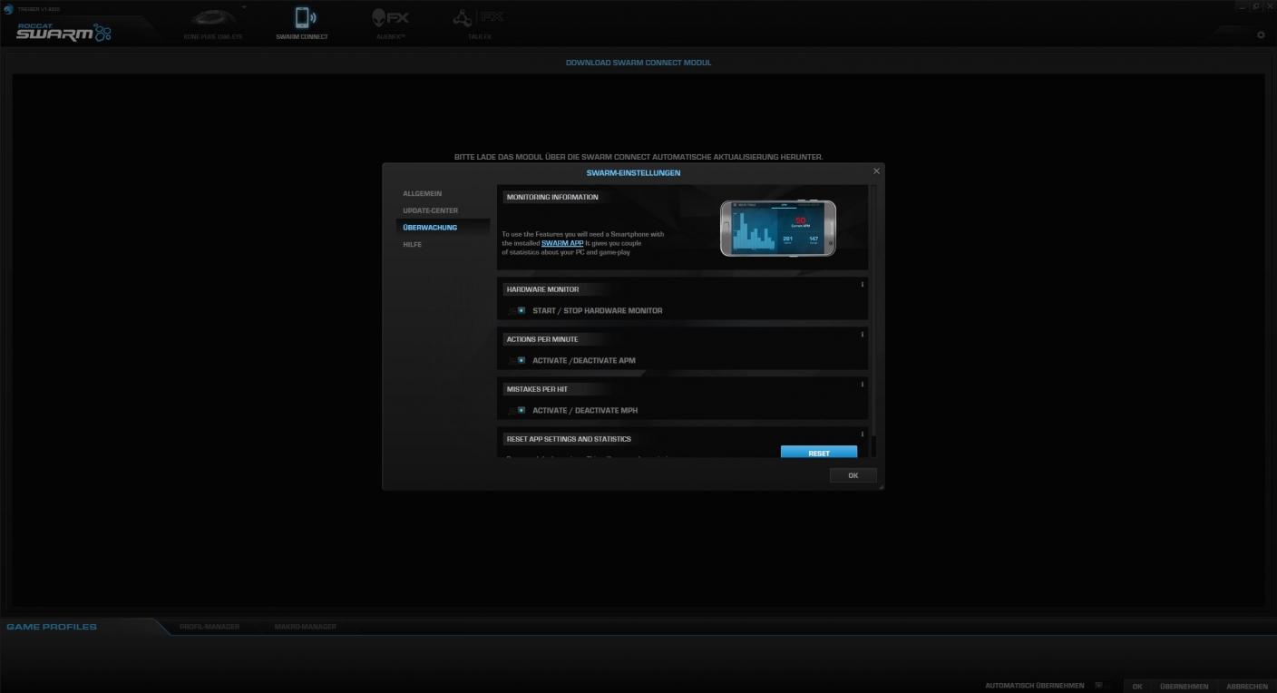Open the SWARM APP hyperlink
This screenshot has width=1277, height=693.
[x=562, y=243]
